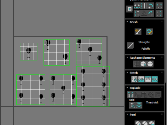
Task: Click Flatten by Smoothing Group icon
Action: point(144,95)
